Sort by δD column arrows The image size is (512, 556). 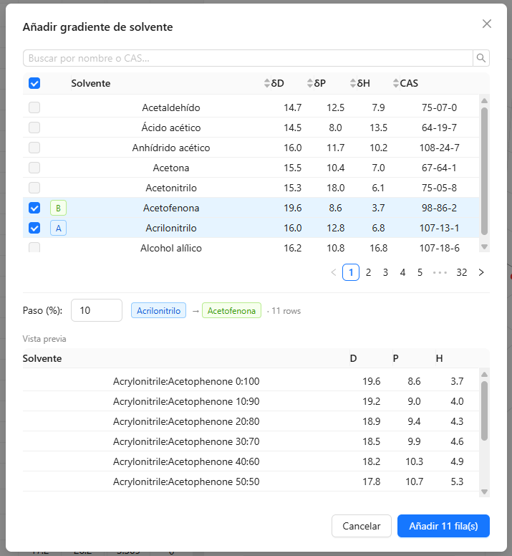(x=267, y=83)
